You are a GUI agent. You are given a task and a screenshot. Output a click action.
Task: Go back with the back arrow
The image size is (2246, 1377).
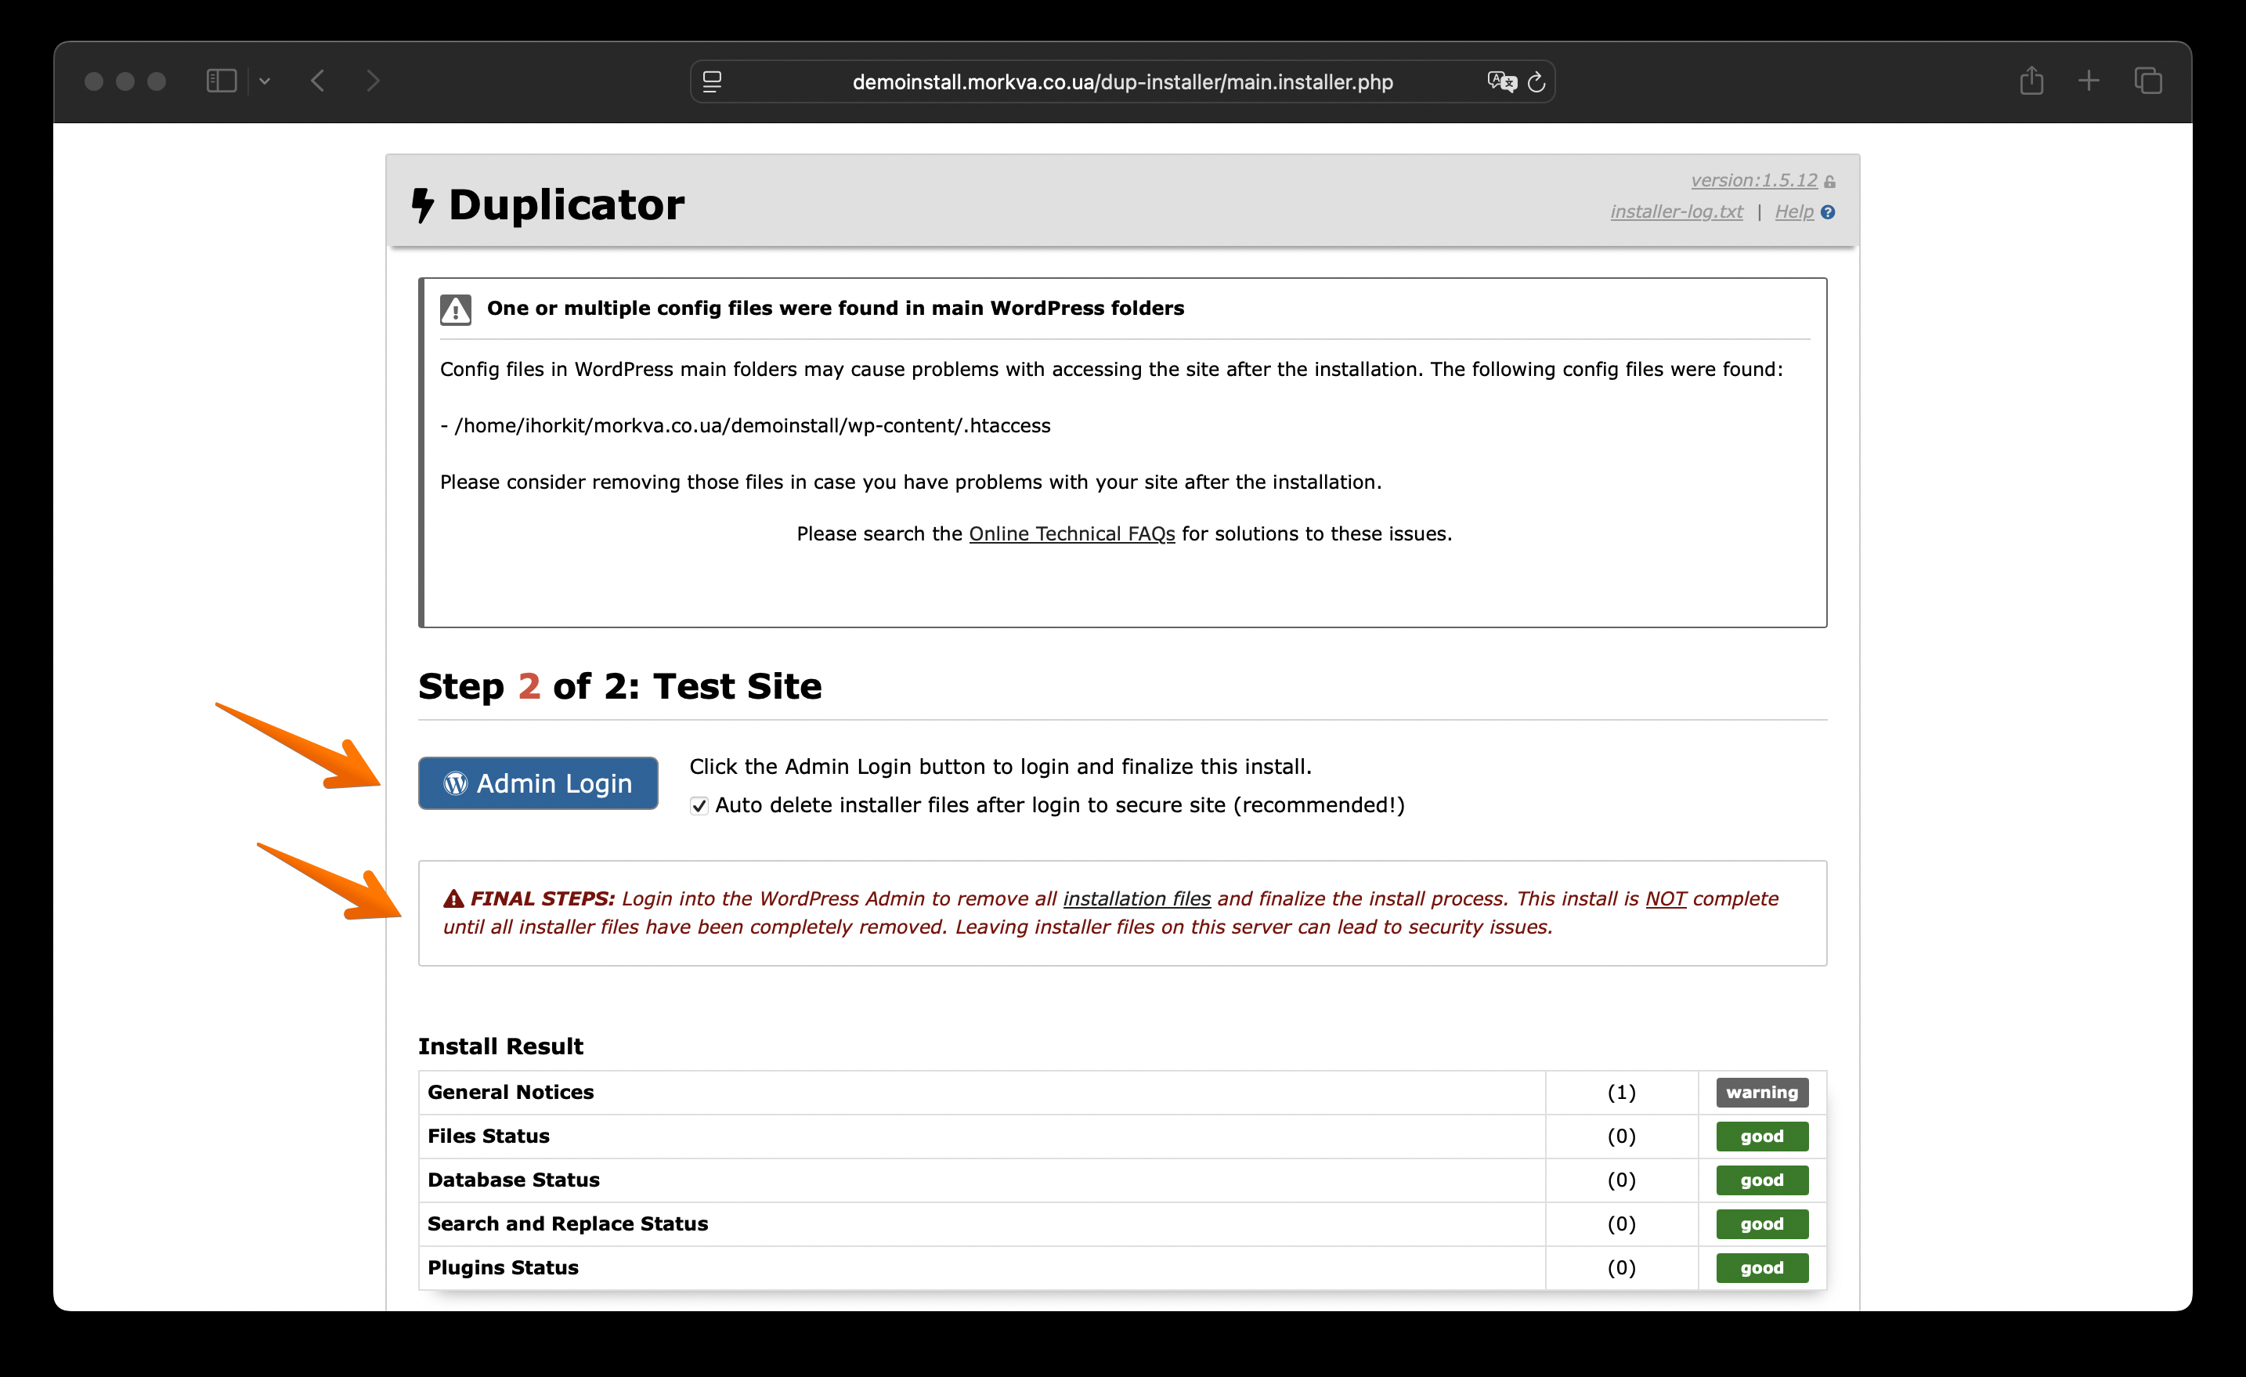(x=318, y=81)
